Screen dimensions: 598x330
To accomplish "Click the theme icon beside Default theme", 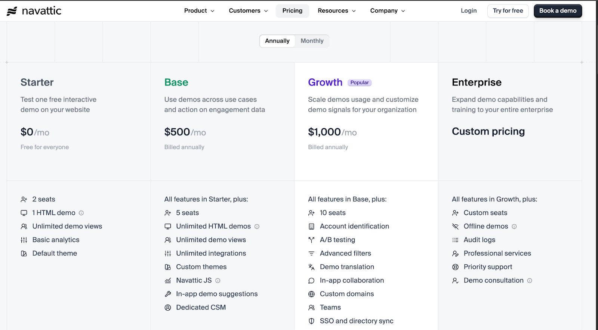I will 24,253.
